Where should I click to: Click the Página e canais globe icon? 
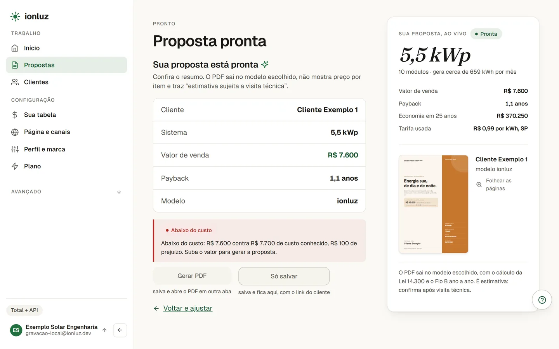(15, 132)
